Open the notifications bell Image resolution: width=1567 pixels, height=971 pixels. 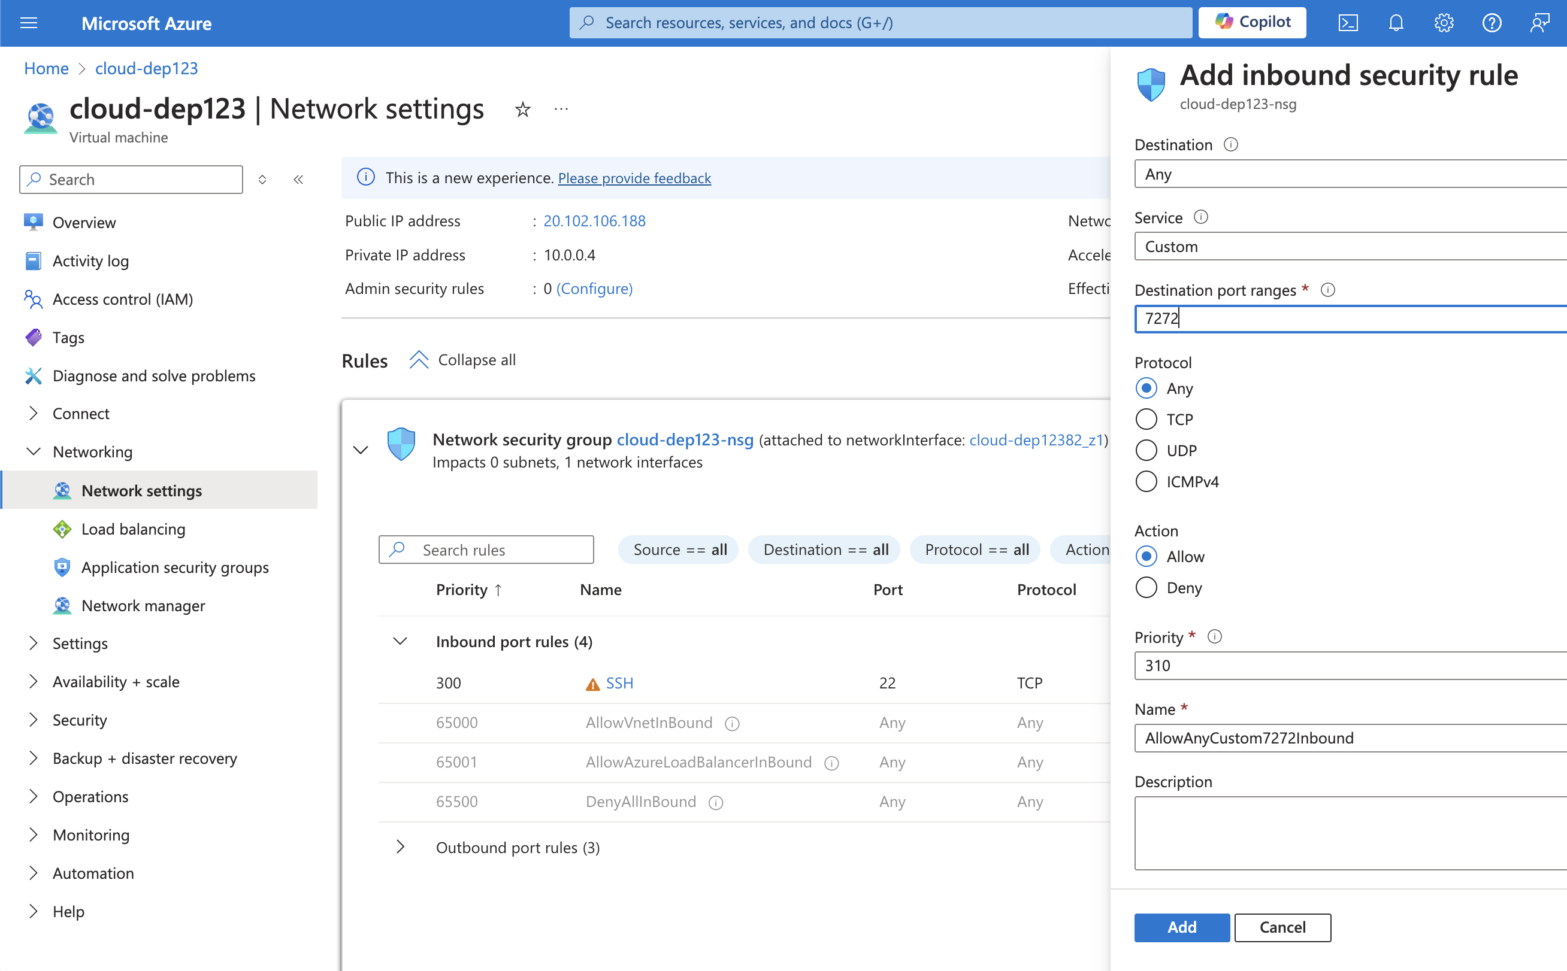click(1396, 23)
